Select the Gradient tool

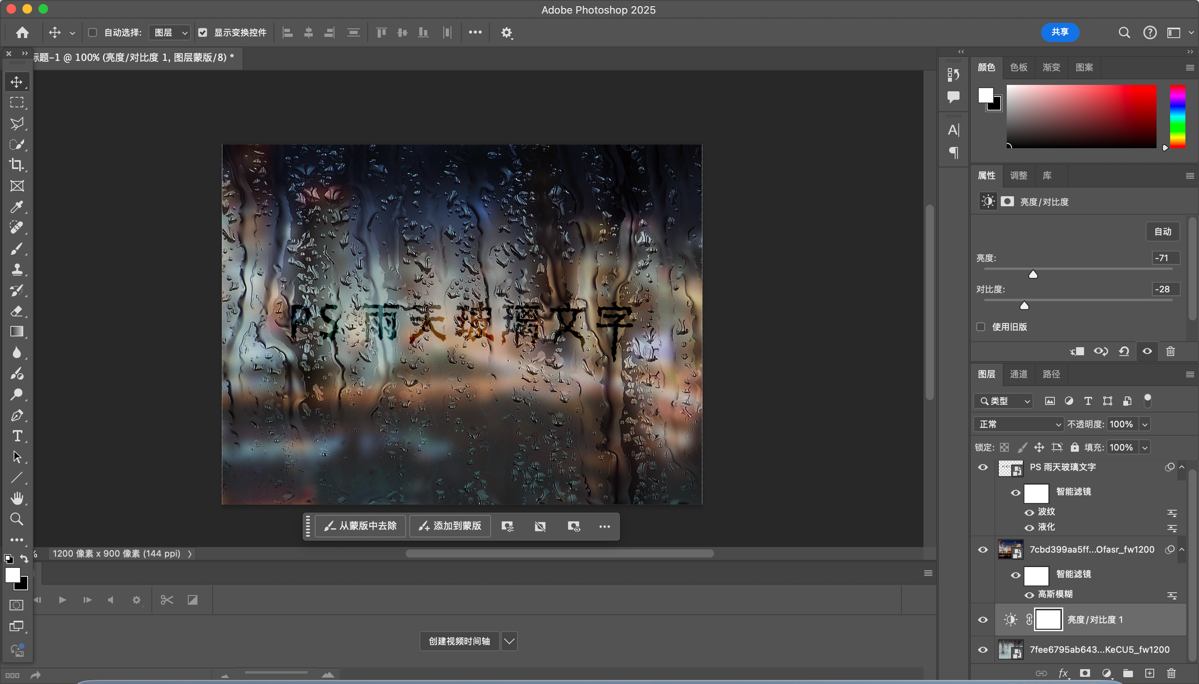[x=16, y=332]
